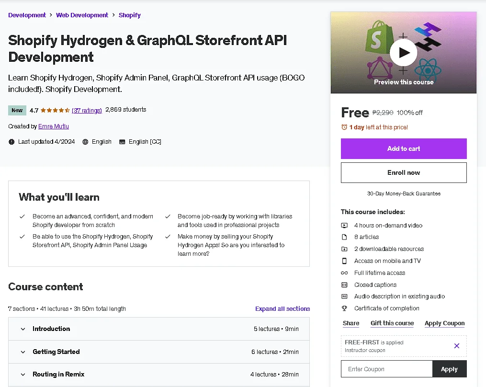Open instructor Emre Mutlu's profile
This screenshot has height=387, width=486.
coord(54,126)
